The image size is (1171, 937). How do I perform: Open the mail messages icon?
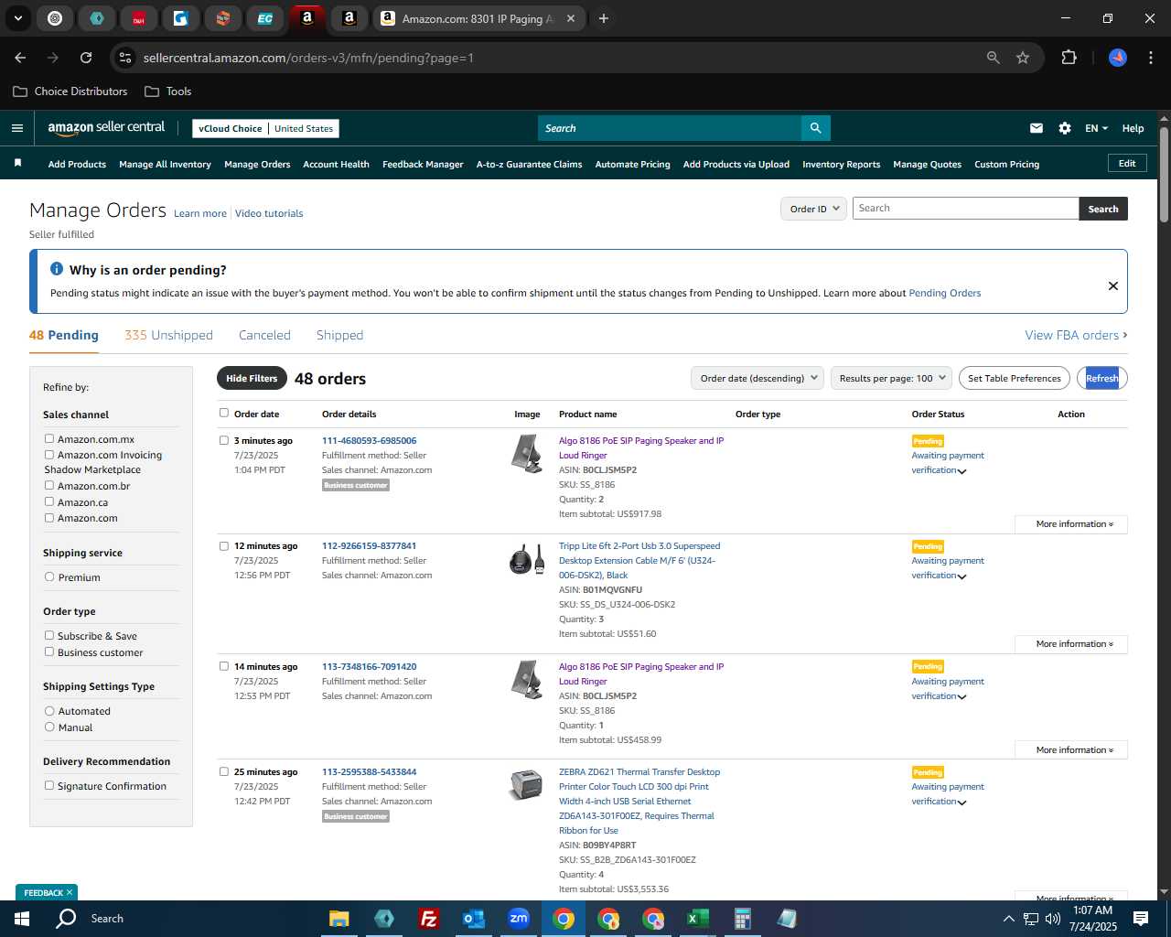(x=1037, y=128)
